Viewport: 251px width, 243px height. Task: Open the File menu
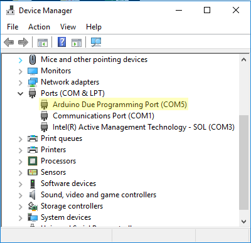click(x=13, y=27)
